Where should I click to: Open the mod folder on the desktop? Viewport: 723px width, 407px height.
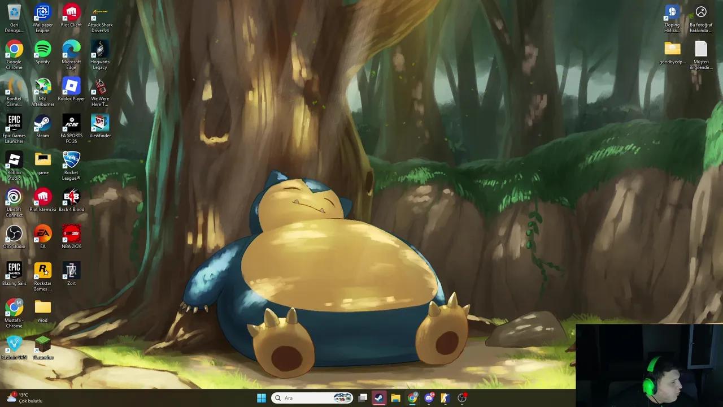(42, 308)
